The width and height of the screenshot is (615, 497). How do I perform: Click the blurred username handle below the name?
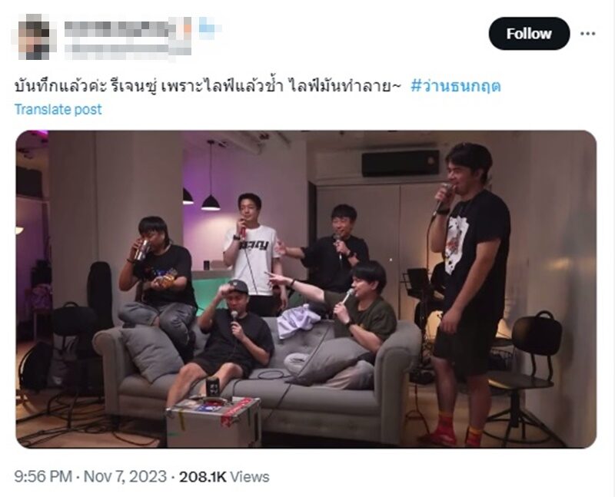[x=128, y=51]
